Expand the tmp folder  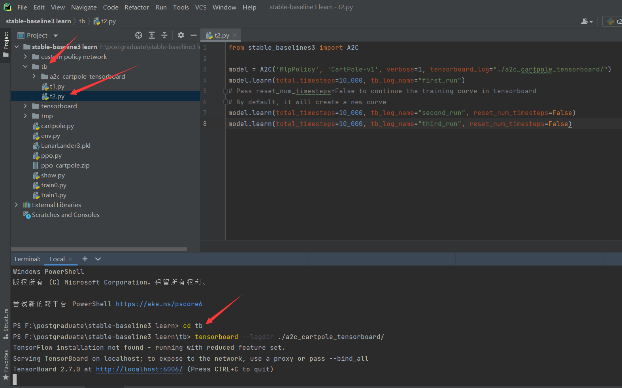pyautogui.click(x=25, y=116)
